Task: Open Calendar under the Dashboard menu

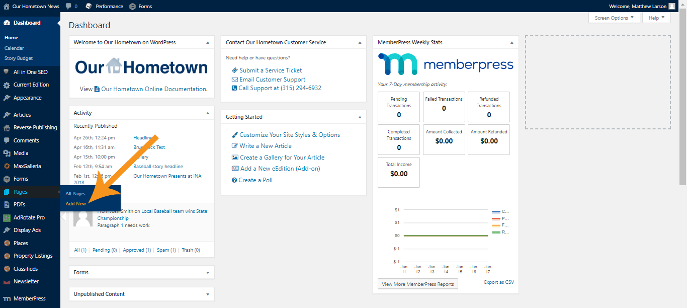Action: point(14,48)
